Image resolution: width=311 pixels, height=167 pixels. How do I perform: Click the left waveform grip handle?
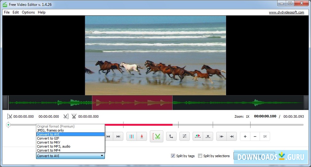[5, 103]
